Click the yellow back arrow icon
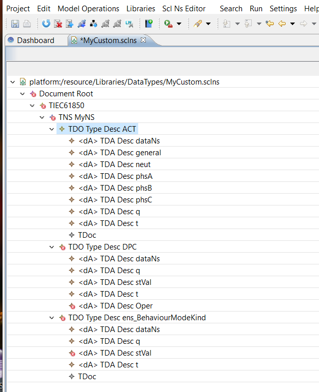Viewport: 319px width, 392px height. click(282, 24)
